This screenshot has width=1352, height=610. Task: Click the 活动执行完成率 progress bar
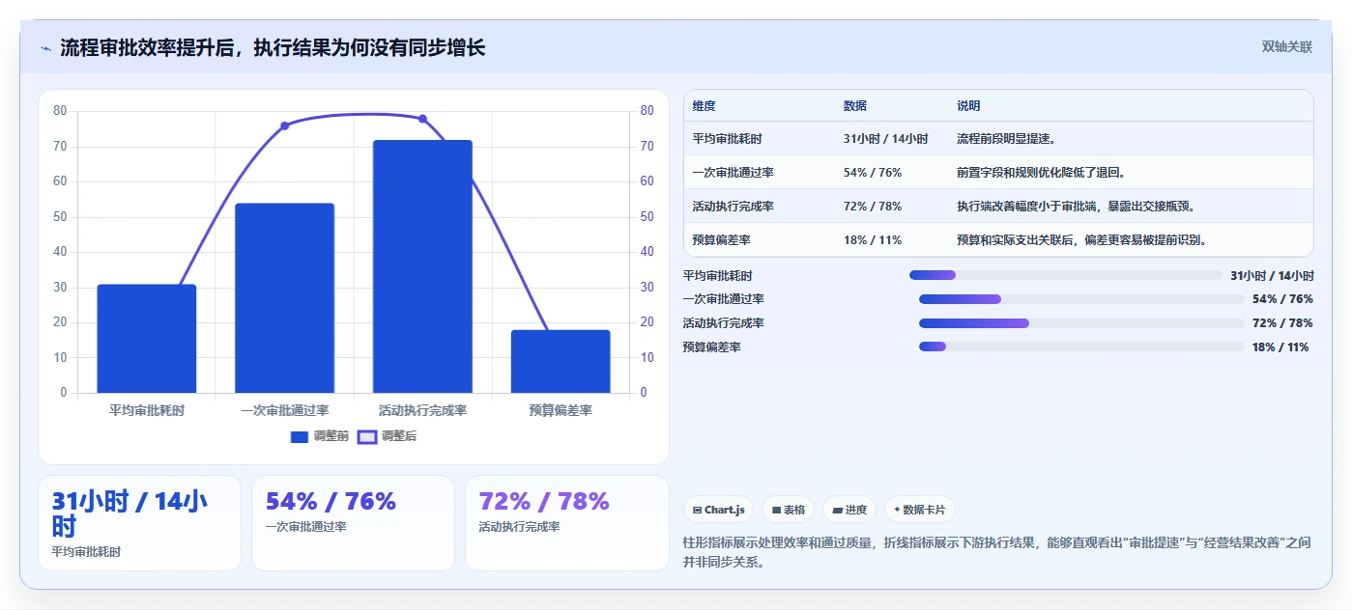click(1081, 323)
